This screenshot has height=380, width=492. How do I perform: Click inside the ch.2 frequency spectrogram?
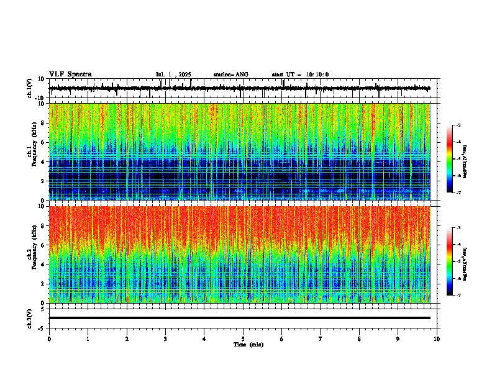tap(240, 255)
